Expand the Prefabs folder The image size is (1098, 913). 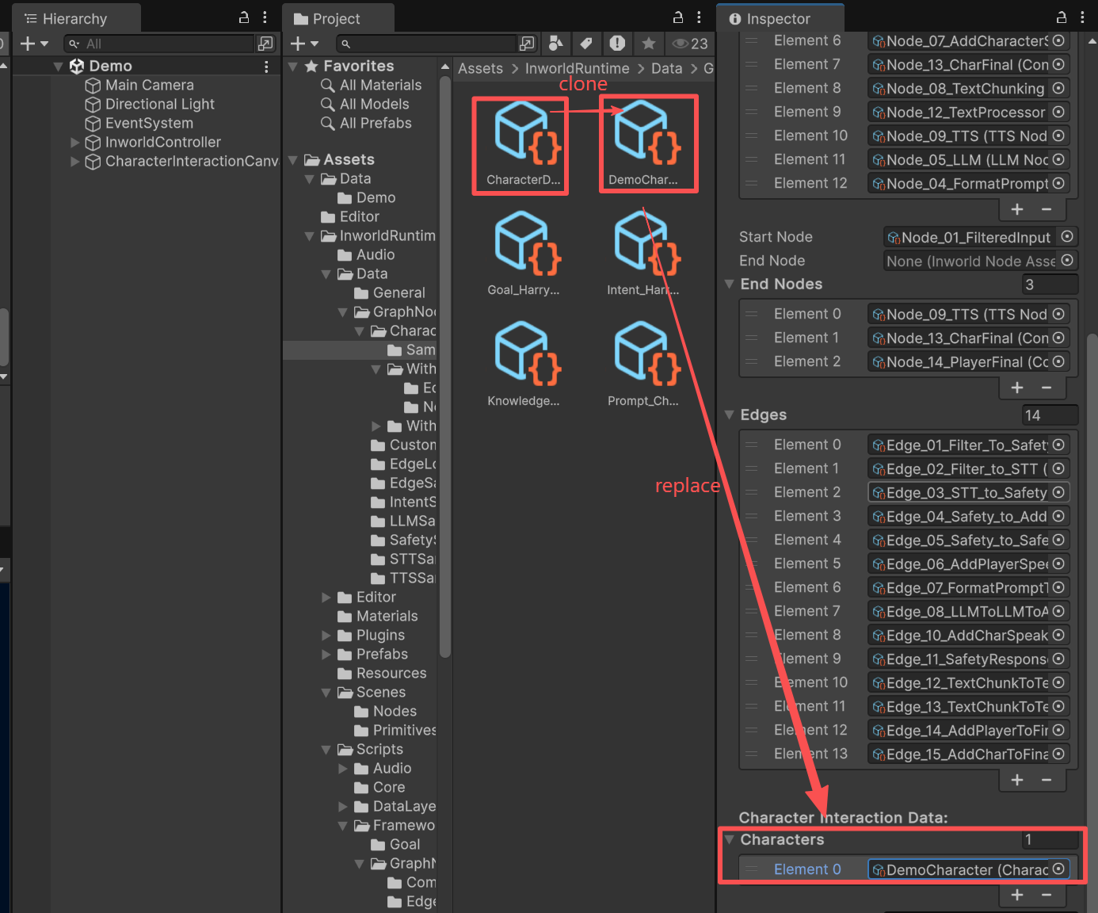[326, 655]
